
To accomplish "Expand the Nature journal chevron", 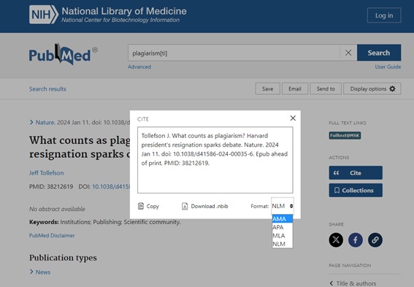I will (x=31, y=122).
